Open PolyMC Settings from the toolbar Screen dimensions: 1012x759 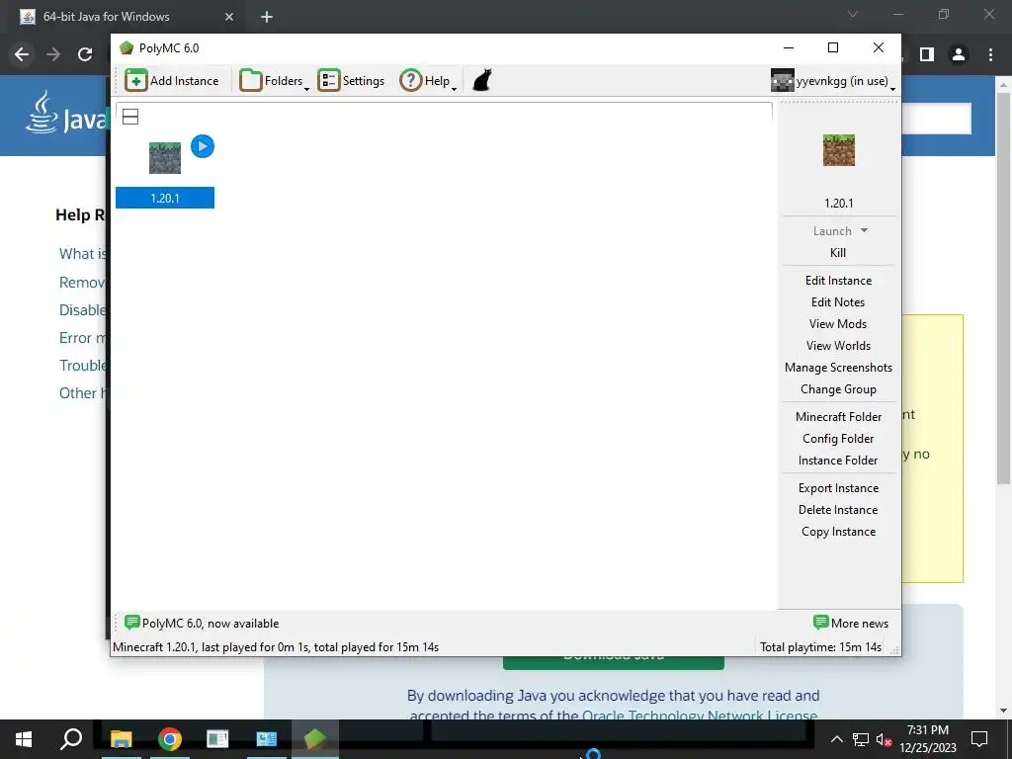point(351,81)
